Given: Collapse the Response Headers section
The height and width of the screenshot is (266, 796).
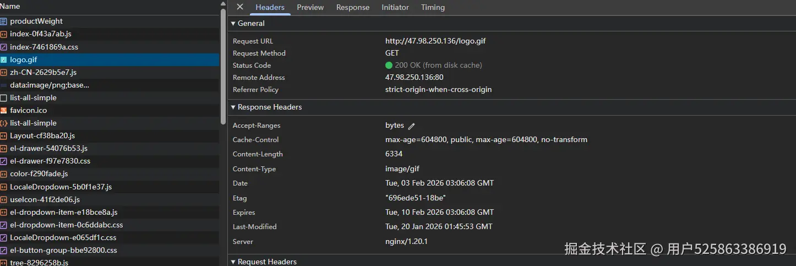Looking at the screenshot, I should pyautogui.click(x=233, y=107).
